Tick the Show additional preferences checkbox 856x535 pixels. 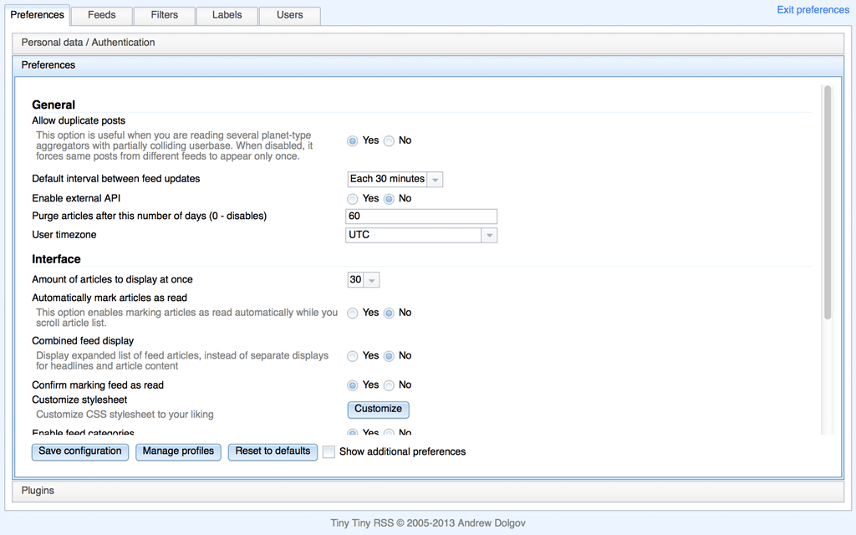point(329,452)
